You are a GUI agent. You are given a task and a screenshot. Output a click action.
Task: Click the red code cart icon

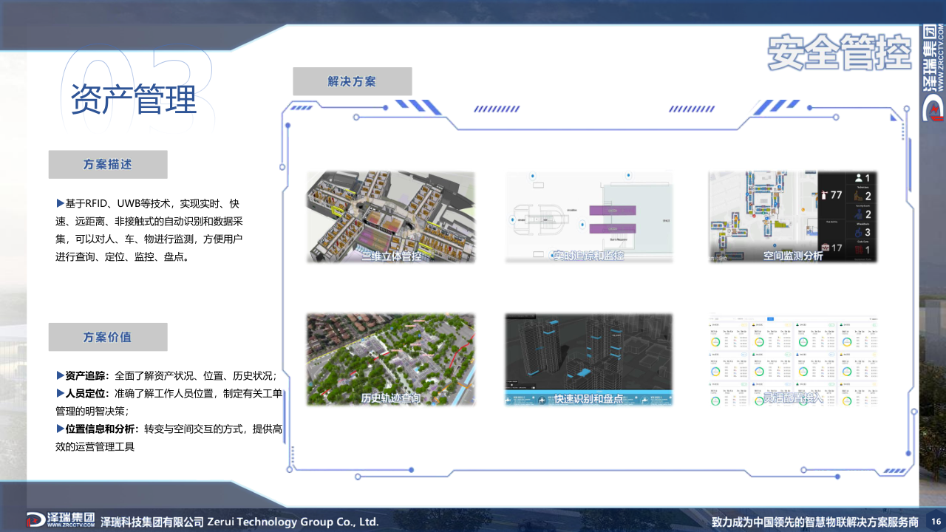(x=859, y=250)
